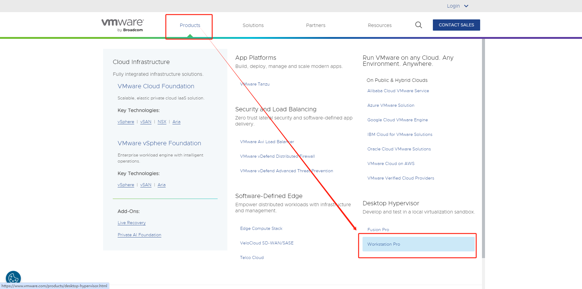Open VMware vDefend Distributed Firewall link
The height and width of the screenshot is (289, 582).
[277, 156]
